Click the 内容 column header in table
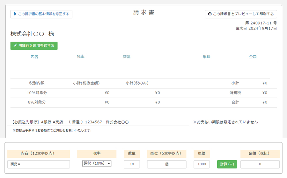The height and width of the screenshot is (178, 287). (x=34, y=57)
